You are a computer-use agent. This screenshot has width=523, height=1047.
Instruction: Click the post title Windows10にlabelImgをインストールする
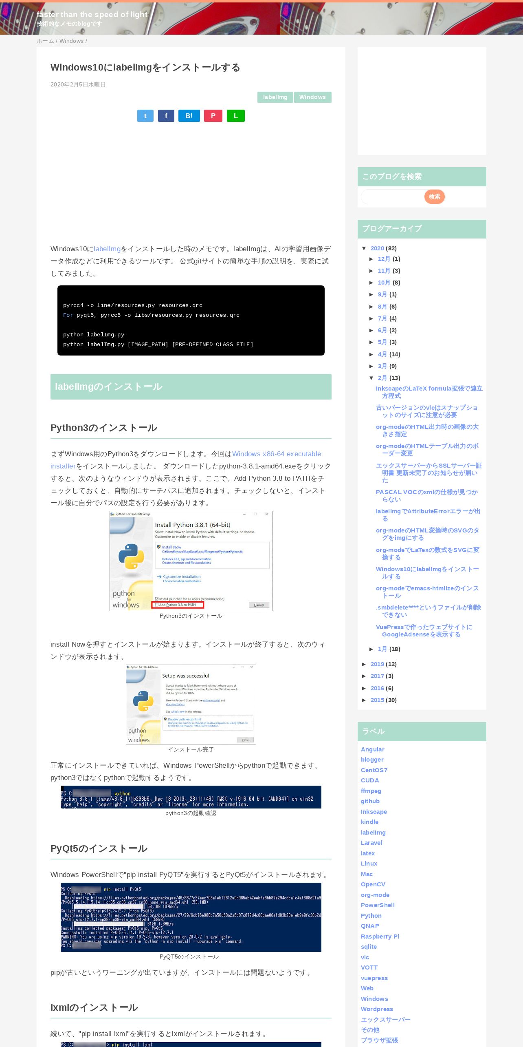145,67
